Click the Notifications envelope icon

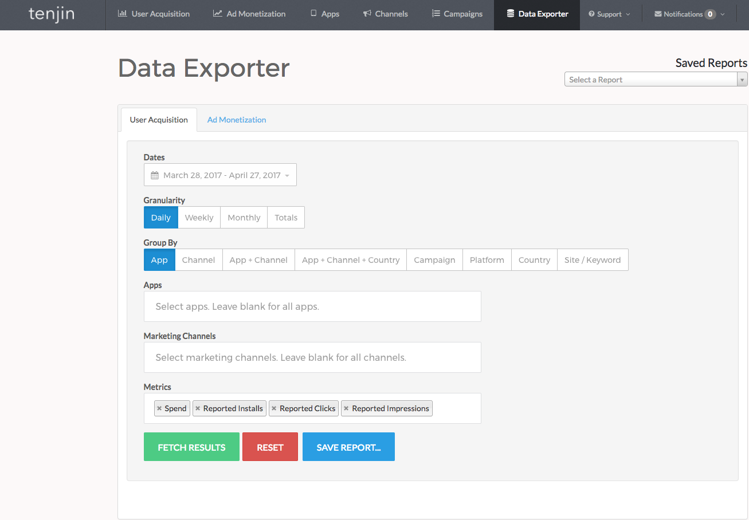pyautogui.click(x=658, y=14)
